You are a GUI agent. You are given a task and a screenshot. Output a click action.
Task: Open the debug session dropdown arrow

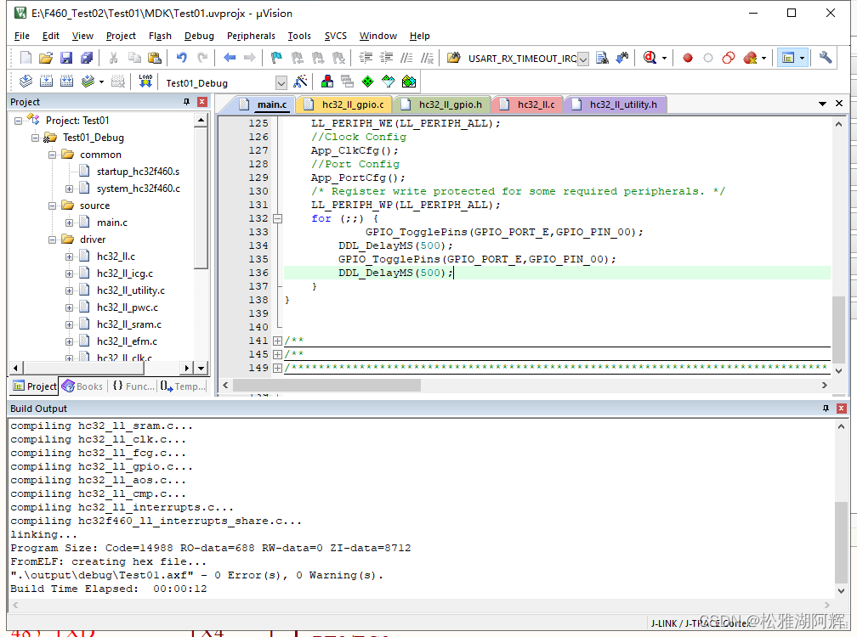pos(665,58)
